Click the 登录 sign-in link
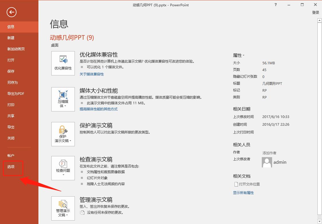Screen dimensions: 322x224 click(x=315, y=12)
